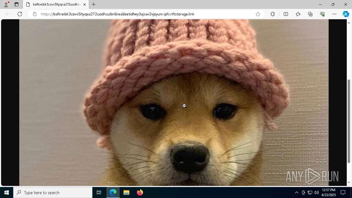
Task: Open Split screen view
Action: (286, 14)
